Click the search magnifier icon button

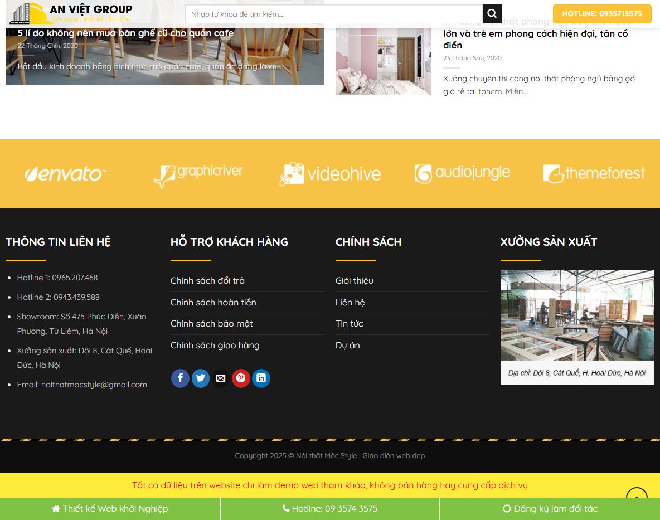point(492,14)
